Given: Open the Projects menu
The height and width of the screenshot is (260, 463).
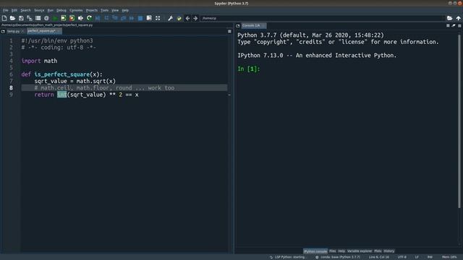Looking at the screenshot, I should click(x=92, y=10).
